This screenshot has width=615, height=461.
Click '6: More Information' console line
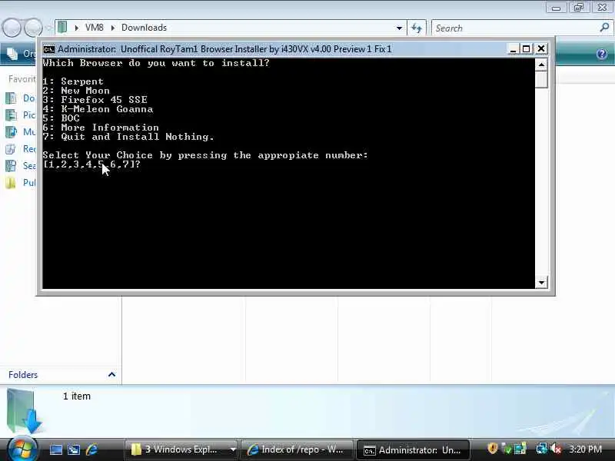coord(101,128)
